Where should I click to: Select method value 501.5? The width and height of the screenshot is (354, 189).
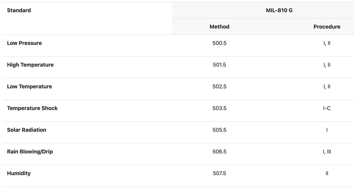[x=219, y=65]
